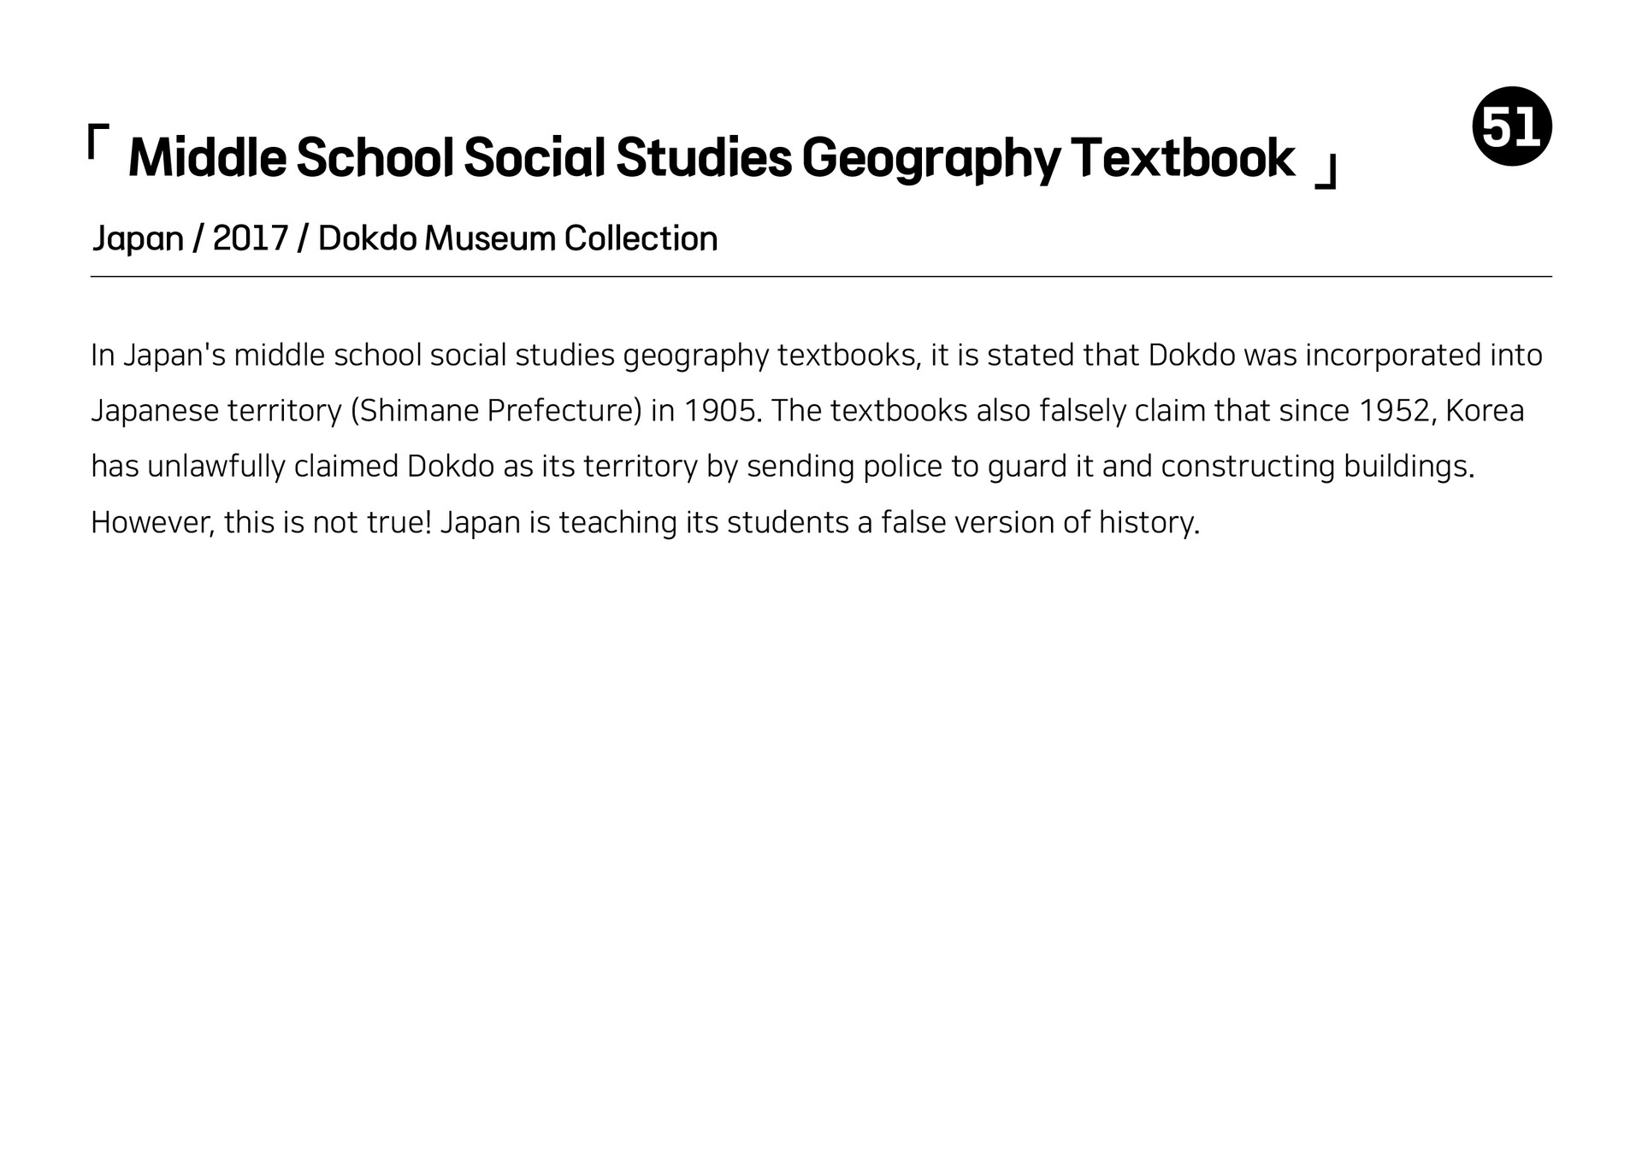This screenshot has width=1642, height=1157.
Task: Click "constructing buildings" in the third line
Action: (x=1317, y=467)
